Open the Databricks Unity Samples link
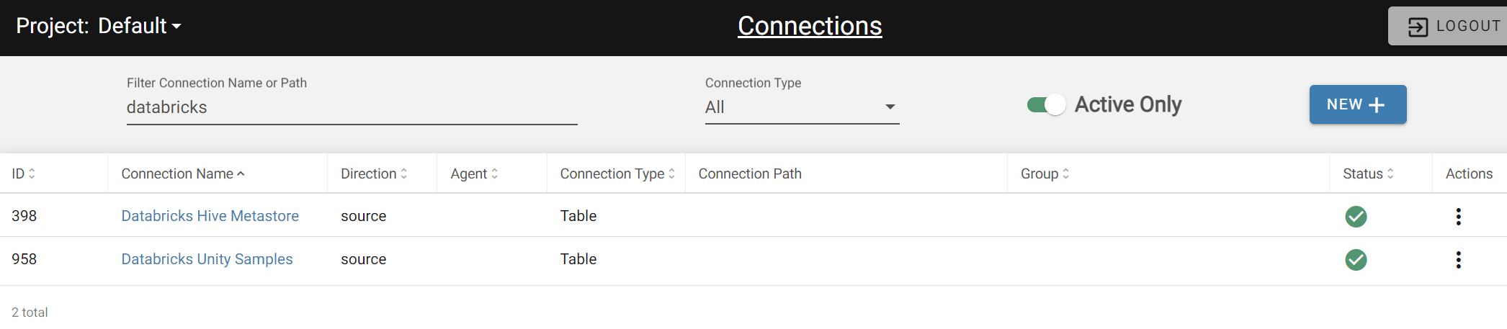The width and height of the screenshot is (1507, 329). pyautogui.click(x=207, y=259)
